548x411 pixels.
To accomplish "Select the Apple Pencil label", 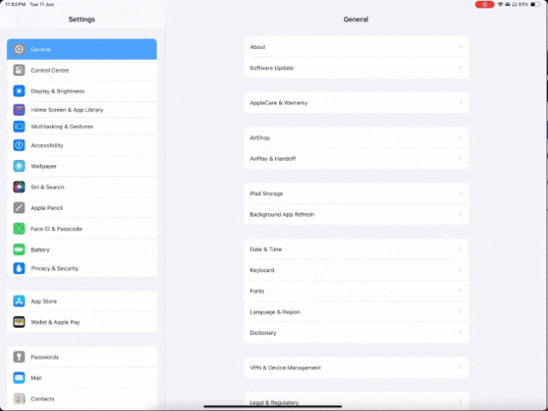I will click(46, 207).
